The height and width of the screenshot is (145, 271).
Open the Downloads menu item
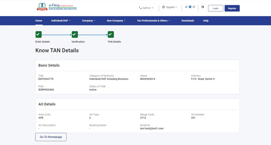click(x=188, y=21)
